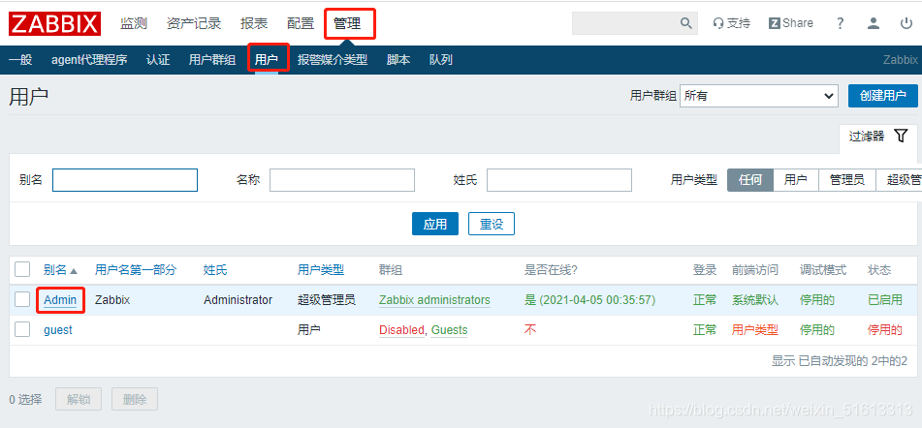Click Admin's 已启用 status link
922x428 pixels.
tap(885, 300)
